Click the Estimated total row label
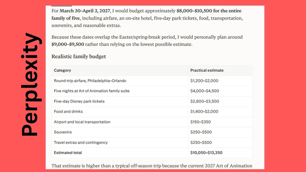 [68, 153]
